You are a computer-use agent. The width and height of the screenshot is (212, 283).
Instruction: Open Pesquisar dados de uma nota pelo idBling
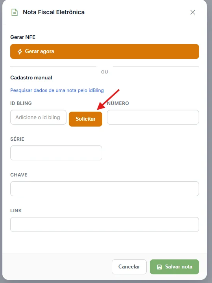57,90
